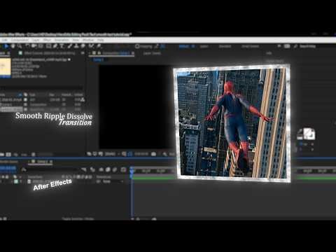Screen dimensions: 336x252
Task: Open the Help menu
Action: (x=100, y=40)
